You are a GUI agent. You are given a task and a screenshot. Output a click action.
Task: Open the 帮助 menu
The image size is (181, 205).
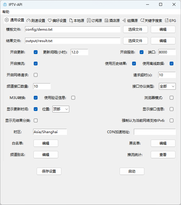click(x=6, y=12)
